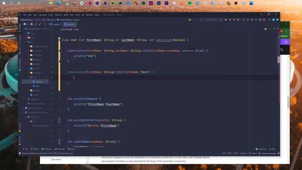Open Event Log in status bar
This screenshot has width=302, height=170.
261,149
